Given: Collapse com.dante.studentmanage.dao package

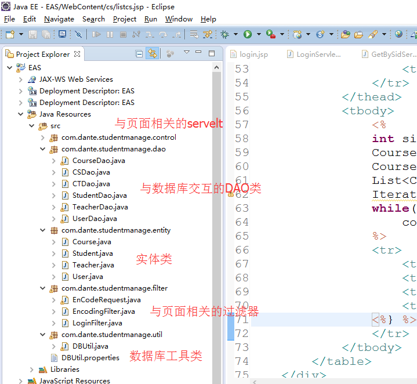Looking at the screenshot, I should (42, 149).
